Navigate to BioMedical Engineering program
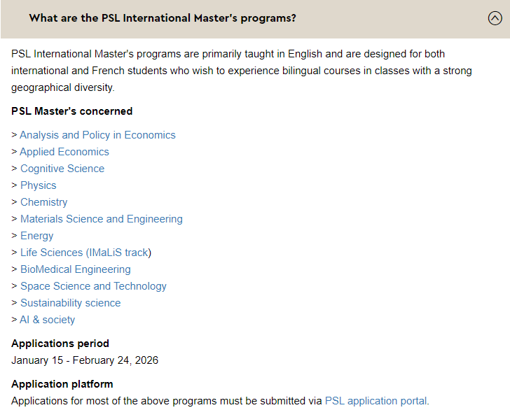The width and height of the screenshot is (510, 417). (x=76, y=269)
